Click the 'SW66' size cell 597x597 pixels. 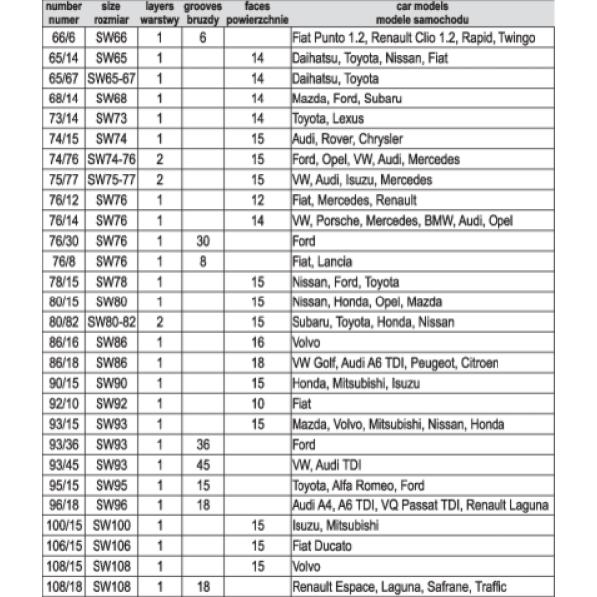point(111,38)
